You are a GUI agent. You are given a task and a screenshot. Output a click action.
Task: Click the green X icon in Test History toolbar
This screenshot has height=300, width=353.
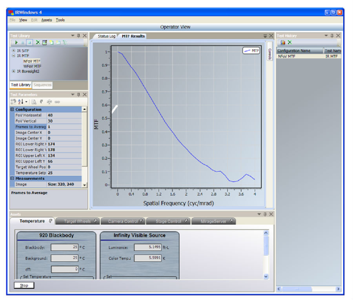pyautogui.click(x=290, y=42)
